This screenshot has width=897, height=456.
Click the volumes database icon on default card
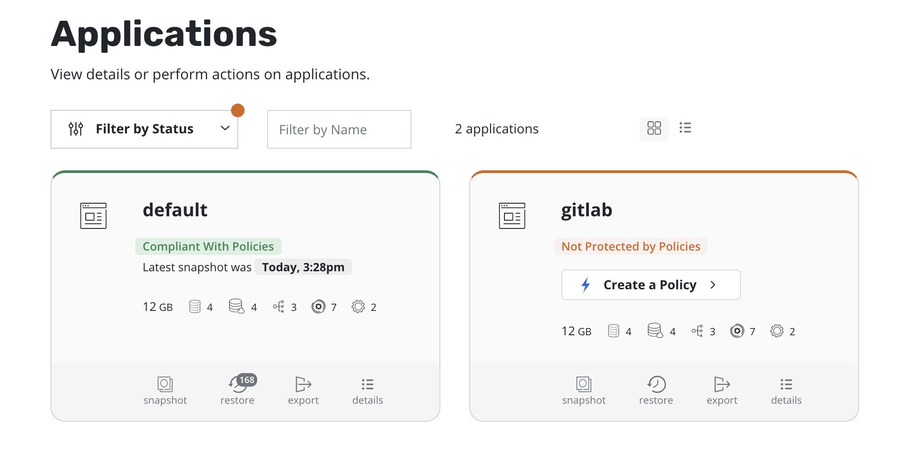(x=194, y=306)
